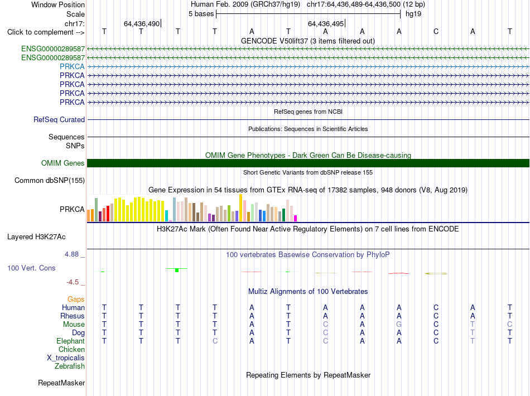Click 'Short Genetic Variants from dbSNP release 155'
The image size is (530, 396).
click(308, 172)
